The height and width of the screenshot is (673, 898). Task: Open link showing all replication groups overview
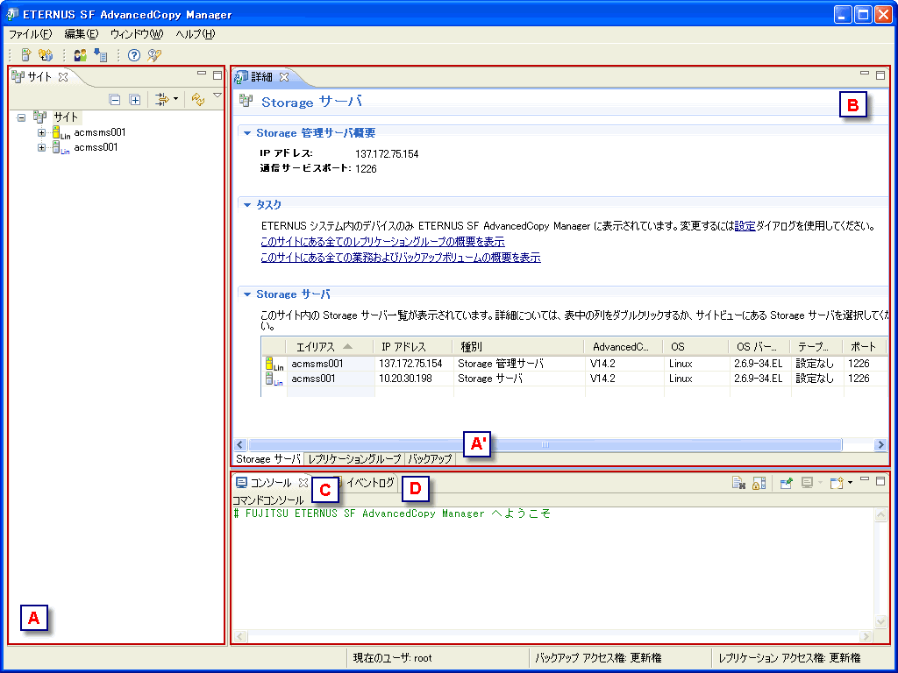tap(382, 242)
